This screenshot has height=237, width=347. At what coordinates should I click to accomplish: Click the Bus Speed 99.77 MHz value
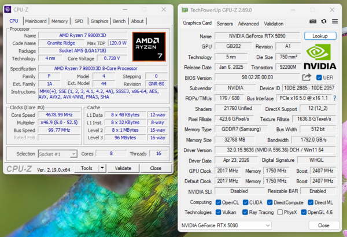pos(59,130)
